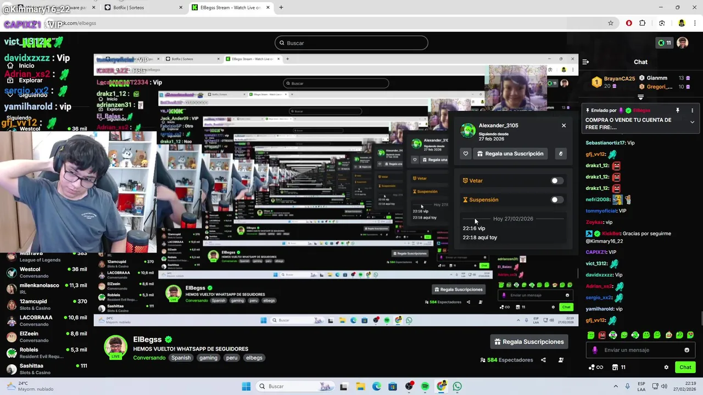The height and width of the screenshot is (395, 703).
Task: Open Microsoft Edge from the taskbar
Action: click(x=376, y=386)
